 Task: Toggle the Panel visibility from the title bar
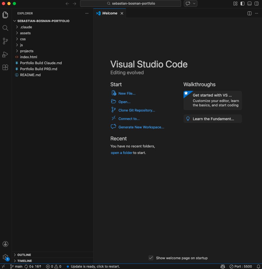pos(249,4)
